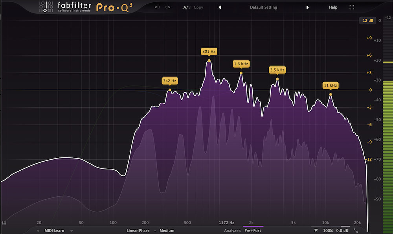Click the -12 gain scale label
Image resolution: width=393 pixels, height=234 pixels.
[x=369, y=160]
